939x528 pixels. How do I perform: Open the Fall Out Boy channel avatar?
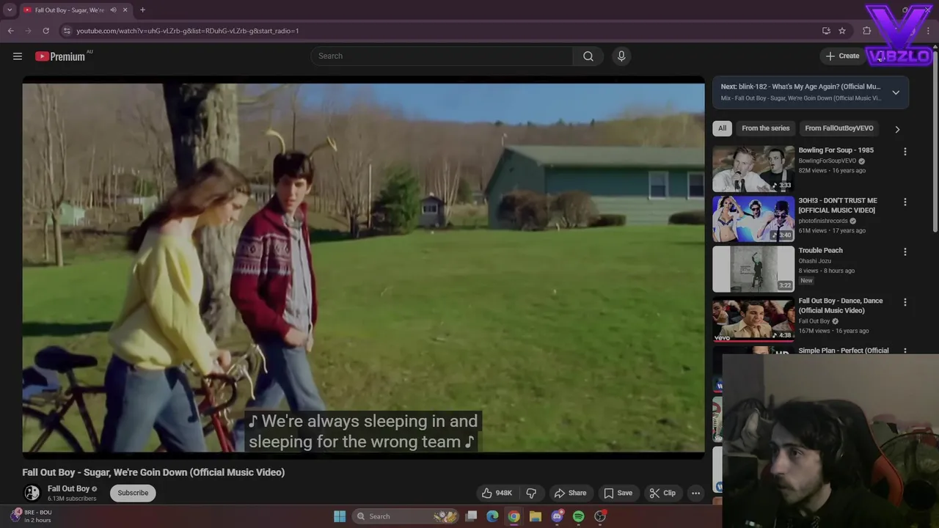pyautogui.click(x=32, y=493)
